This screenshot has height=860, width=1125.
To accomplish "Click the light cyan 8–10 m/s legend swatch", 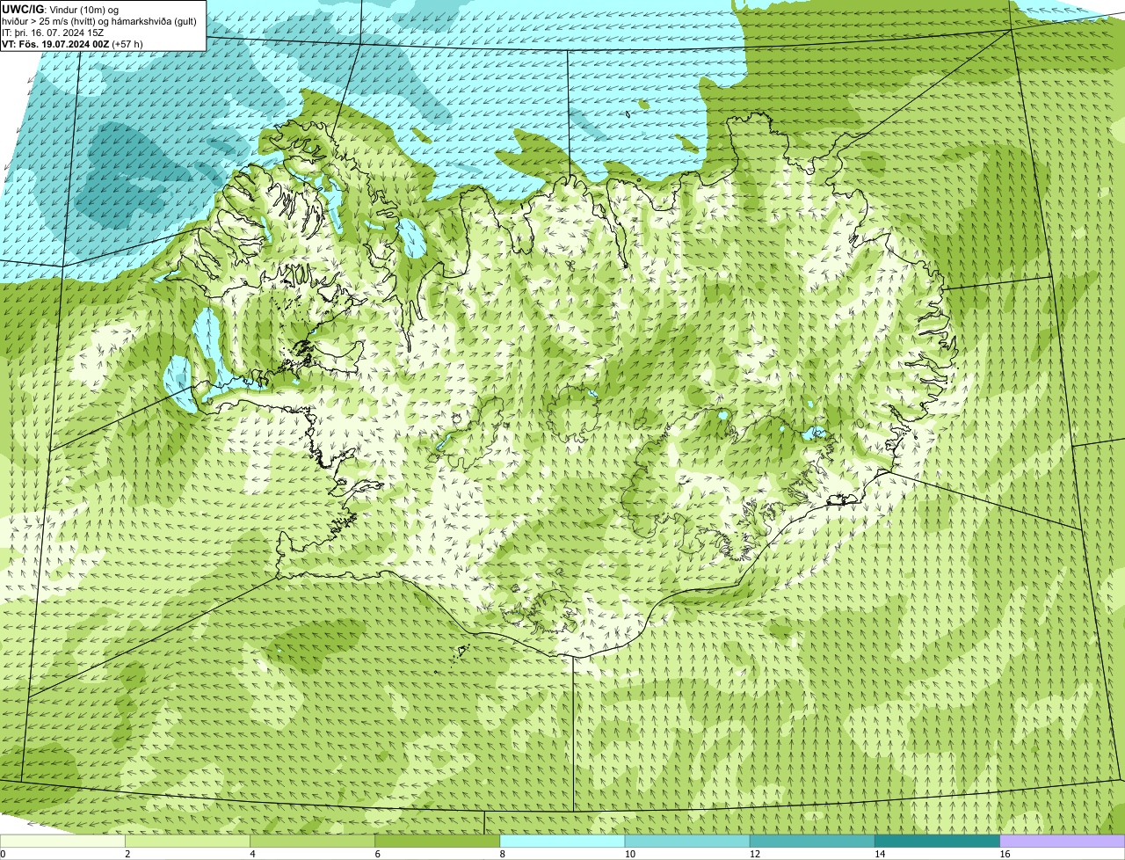I will (x=563, y=842).
